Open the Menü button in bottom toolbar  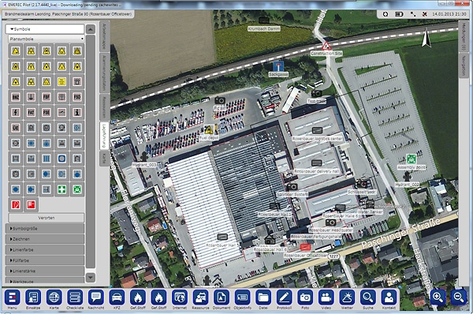click(x=13, y=297)
